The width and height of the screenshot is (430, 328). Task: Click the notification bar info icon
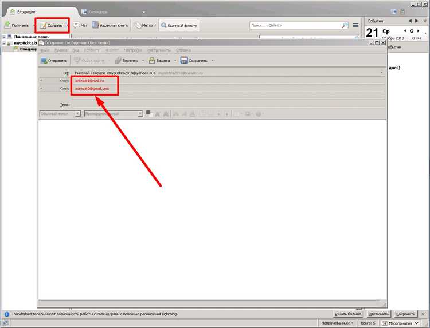6,314
